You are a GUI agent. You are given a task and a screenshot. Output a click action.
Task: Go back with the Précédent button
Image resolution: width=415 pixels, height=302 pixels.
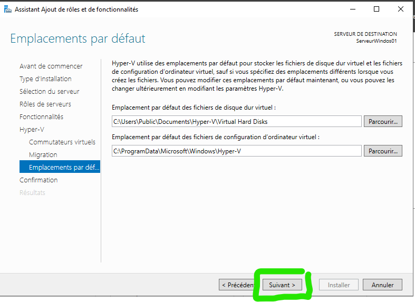click(238, 285)
